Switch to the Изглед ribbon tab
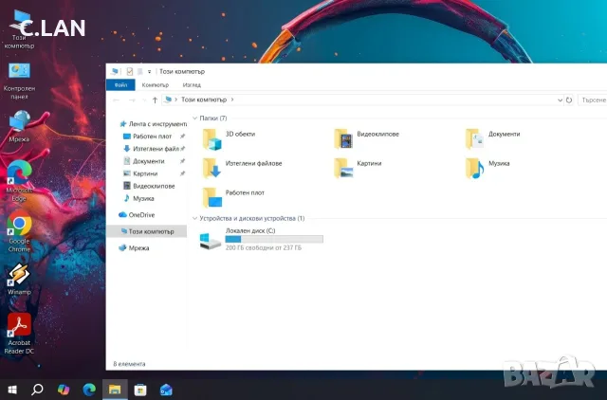This screenshot has width=607, height=400. click(192, 84)
